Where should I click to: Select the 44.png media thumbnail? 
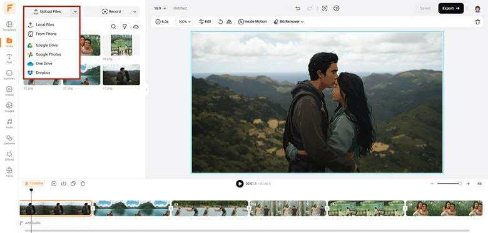click(121, 45)
